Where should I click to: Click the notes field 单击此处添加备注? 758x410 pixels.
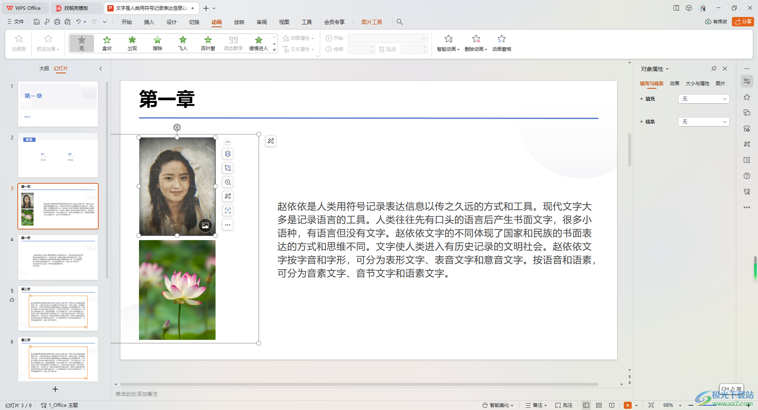137,394
